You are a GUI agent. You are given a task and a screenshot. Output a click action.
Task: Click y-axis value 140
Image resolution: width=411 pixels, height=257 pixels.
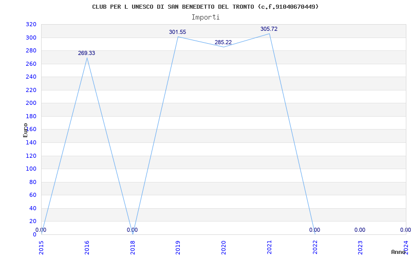coord(31,142)
